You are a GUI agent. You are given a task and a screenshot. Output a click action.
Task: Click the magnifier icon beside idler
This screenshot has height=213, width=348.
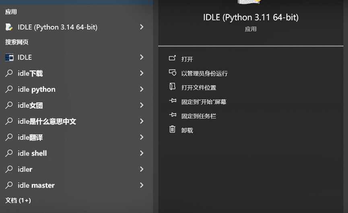click(x=9, y=169)
